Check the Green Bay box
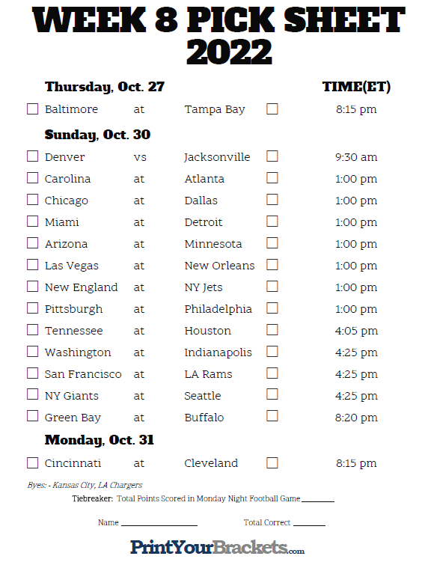434x562 pixels. click(33, 416)
